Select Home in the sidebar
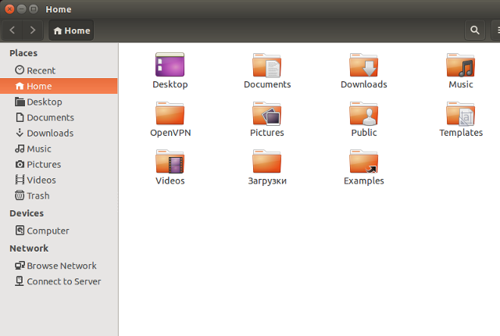This screenshot has width=500, height=336. point(59,86)
